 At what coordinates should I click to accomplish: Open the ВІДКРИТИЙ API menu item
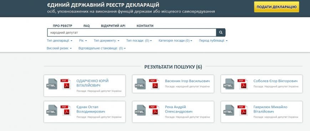(113, 26)
